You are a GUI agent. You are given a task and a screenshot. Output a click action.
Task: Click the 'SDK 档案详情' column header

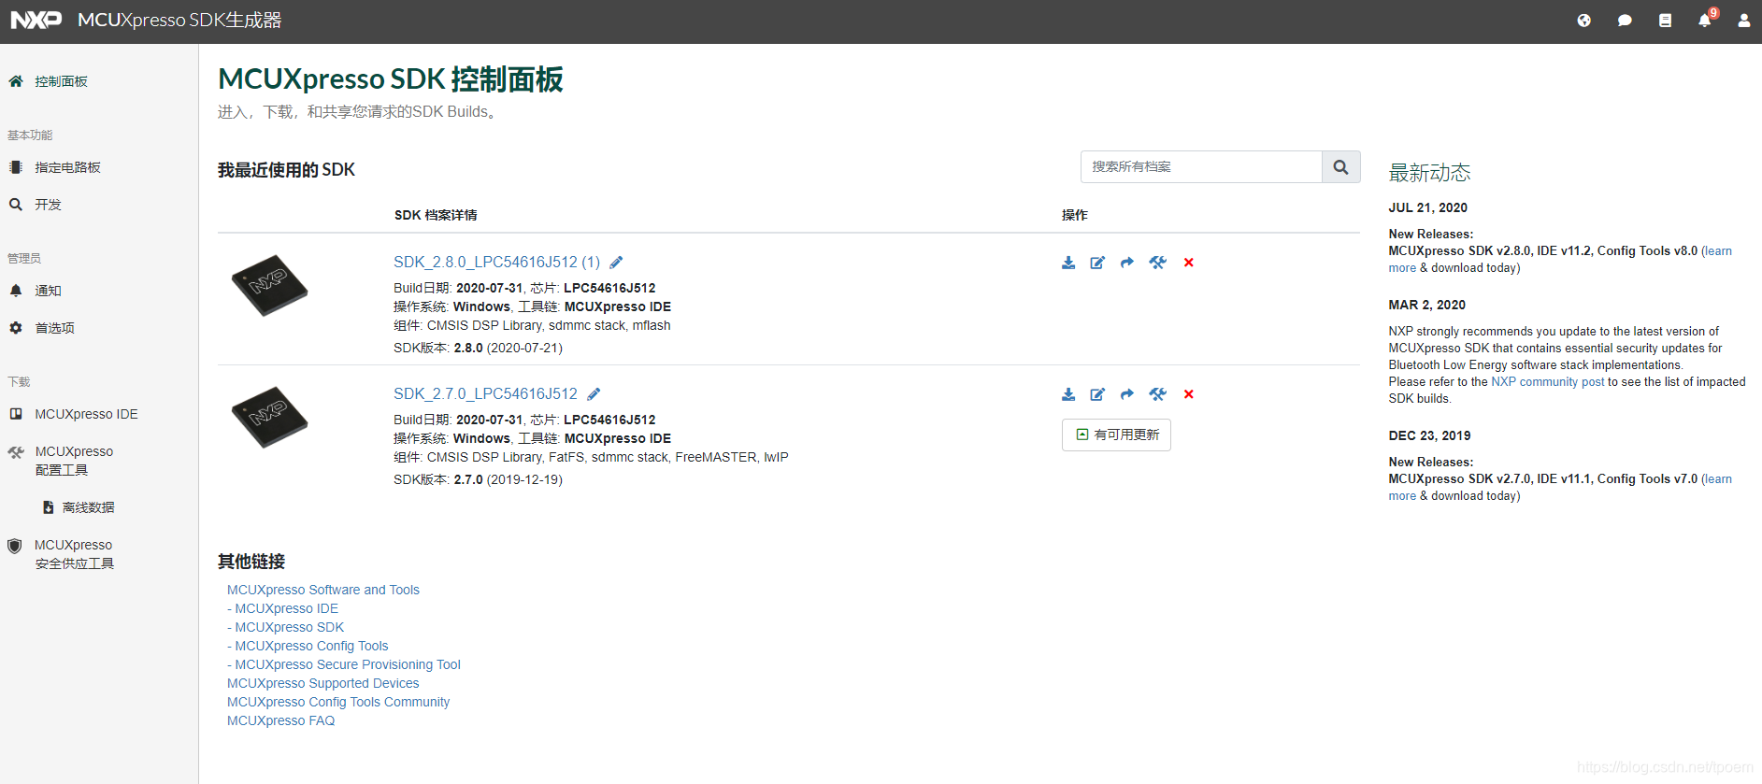(436, 215)
